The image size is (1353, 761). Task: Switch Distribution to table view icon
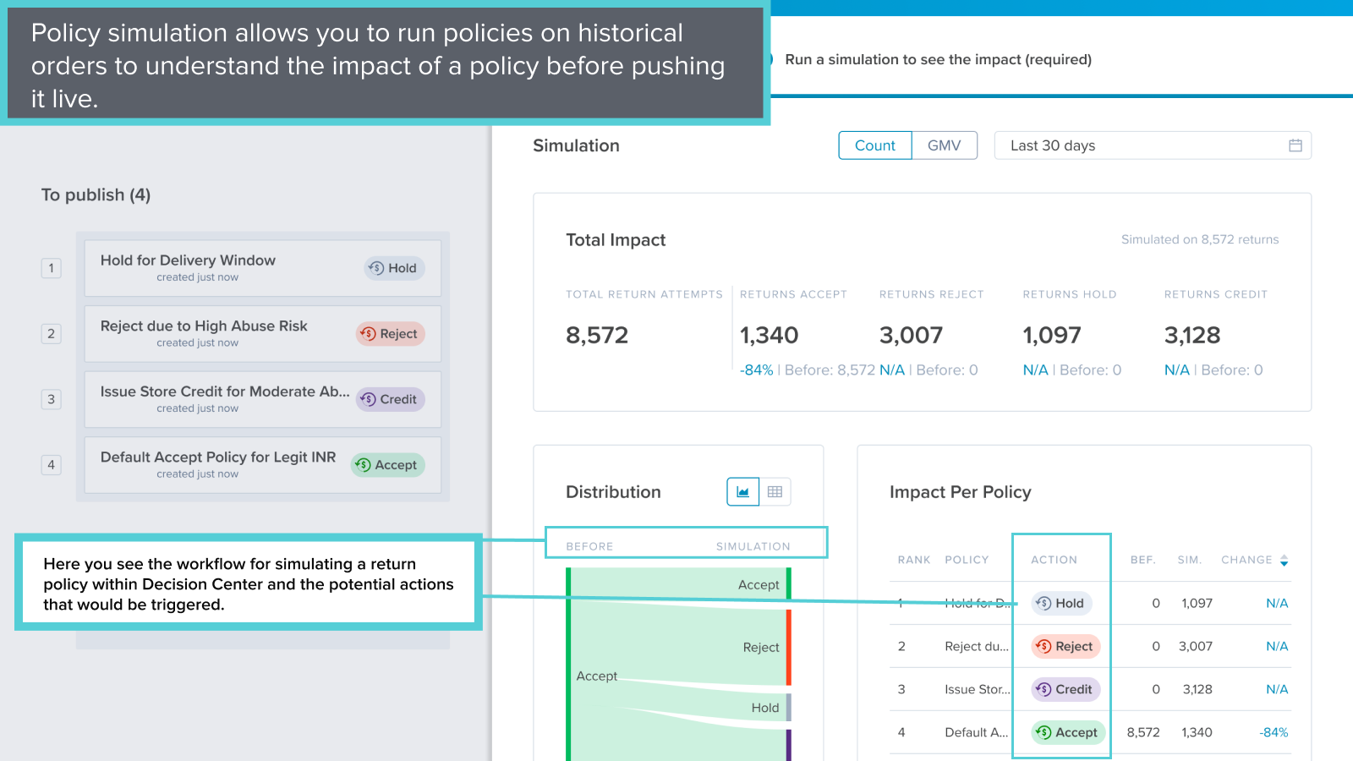tap(775, 491)
